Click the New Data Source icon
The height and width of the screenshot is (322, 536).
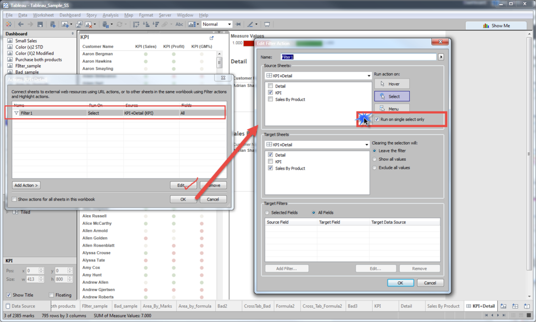coord(53,24)
